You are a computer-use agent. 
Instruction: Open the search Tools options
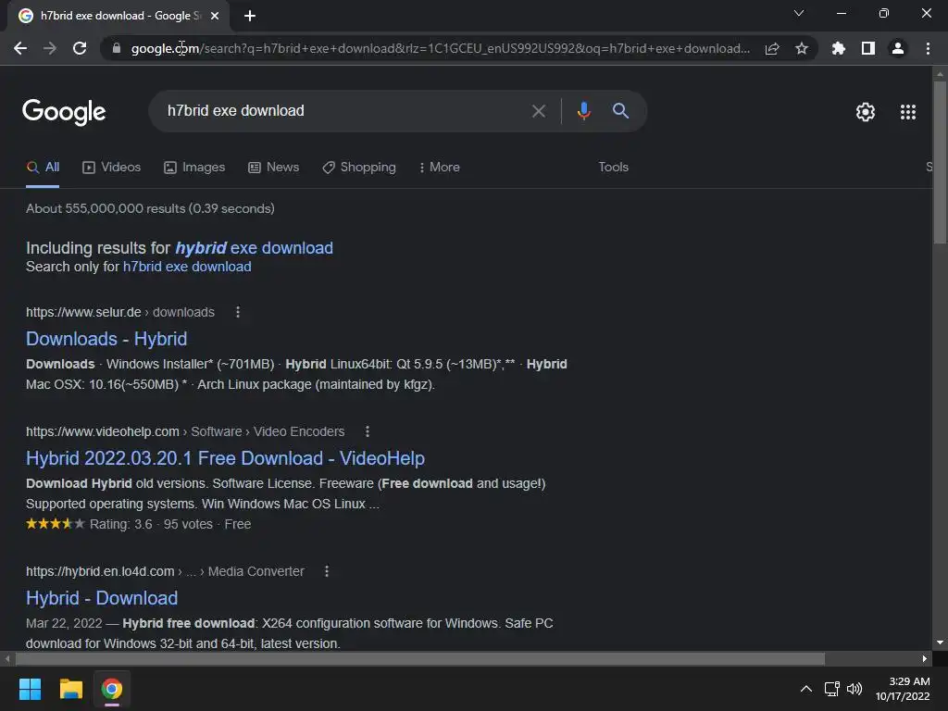point(613,168)
